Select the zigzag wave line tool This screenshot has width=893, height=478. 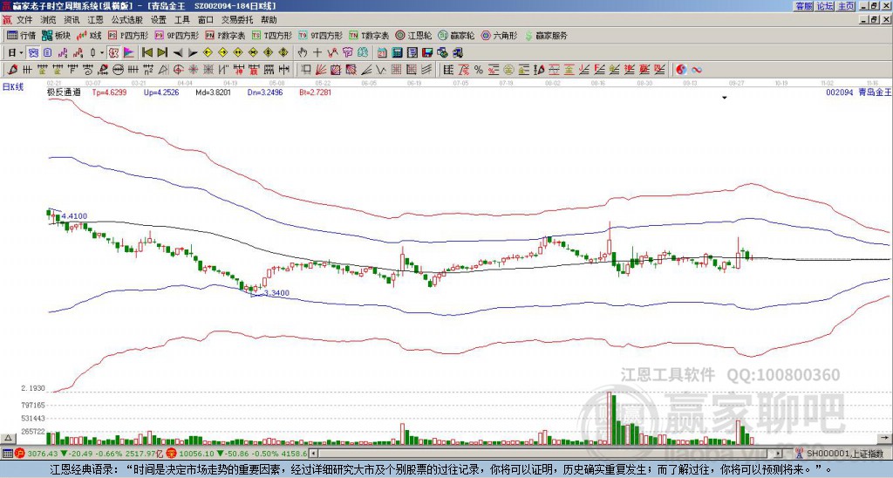[x=381, y=70]
